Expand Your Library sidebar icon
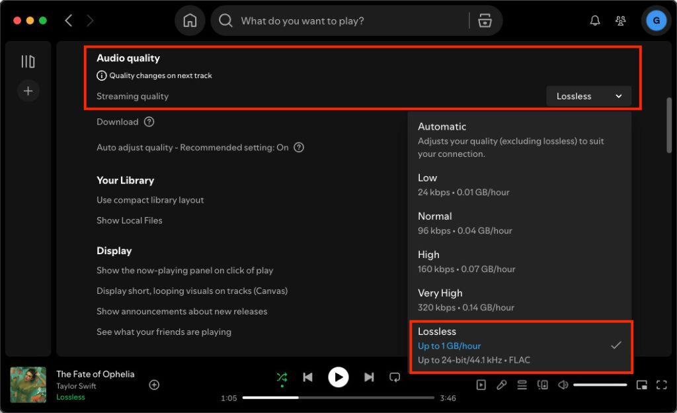 coord(28,62)
